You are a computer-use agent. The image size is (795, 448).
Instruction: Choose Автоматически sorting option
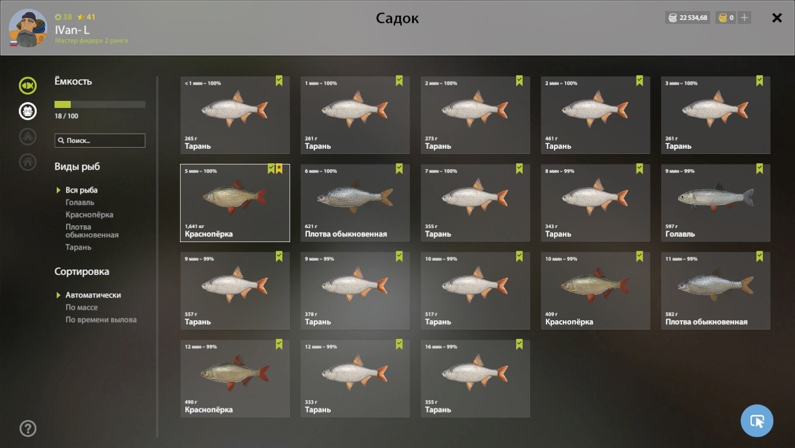(93, 295)
